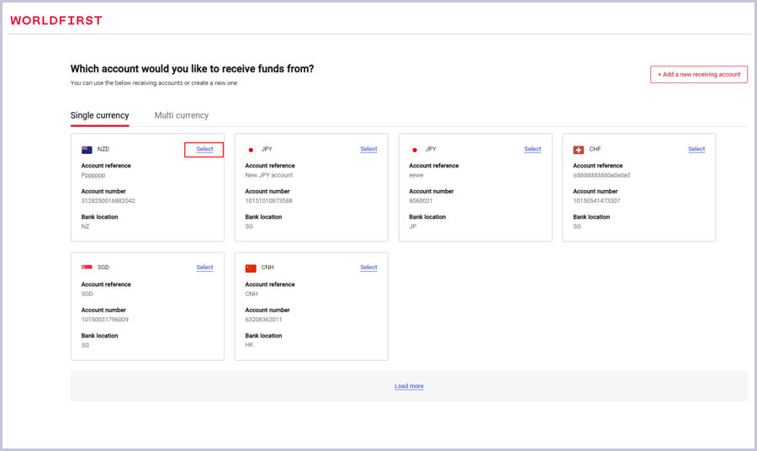Open the Single currency tab
This screenshot has height=451, width=757.
99,115
